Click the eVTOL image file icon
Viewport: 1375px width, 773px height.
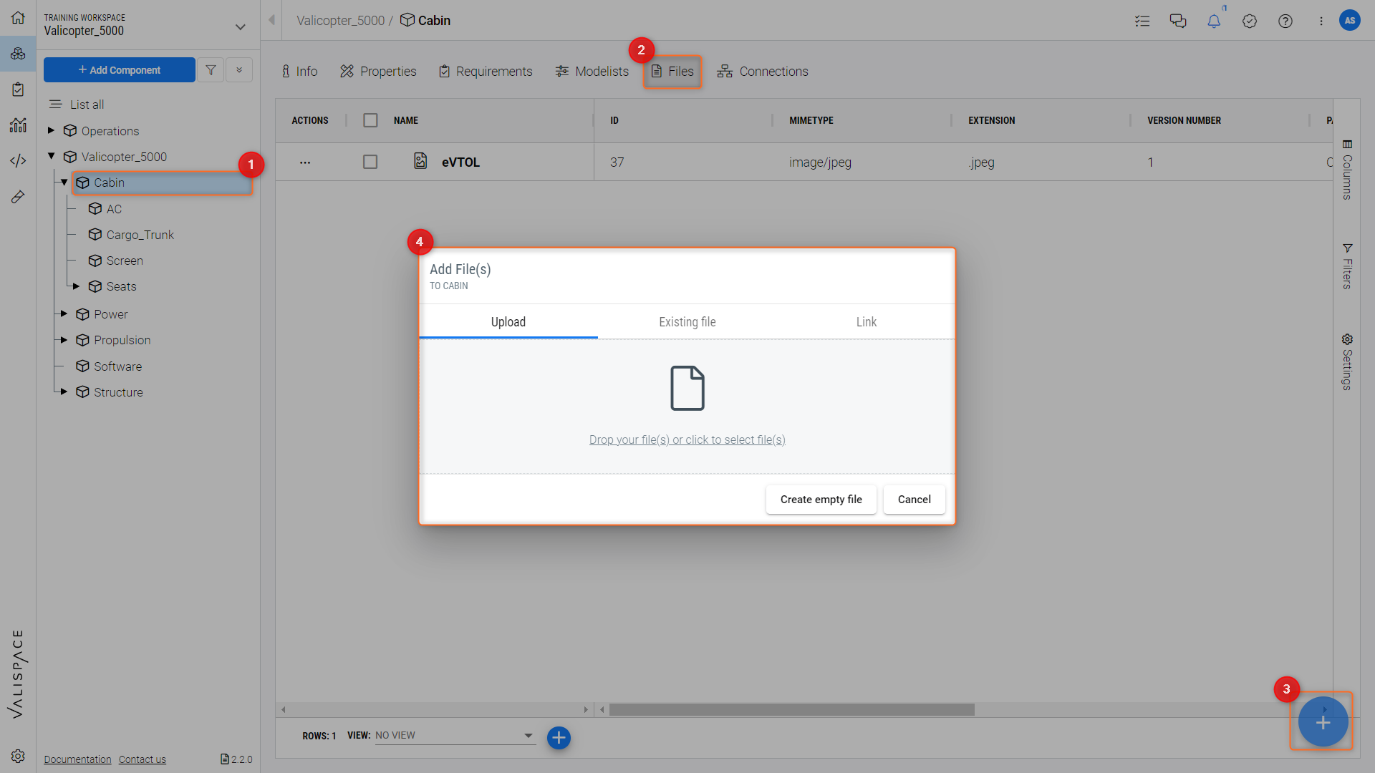tap(420, 161)
